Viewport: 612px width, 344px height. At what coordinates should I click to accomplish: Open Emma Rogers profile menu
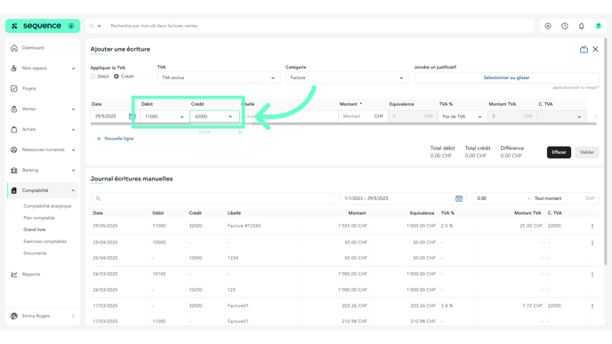coord(43,316)
